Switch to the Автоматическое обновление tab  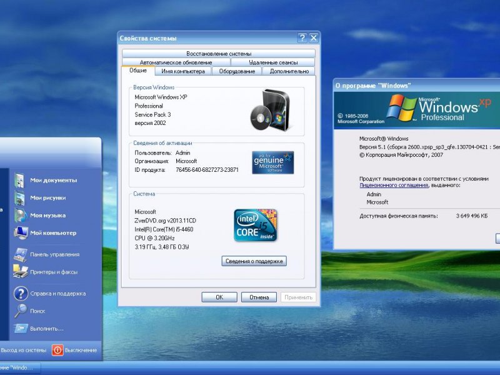coord(176,62)
